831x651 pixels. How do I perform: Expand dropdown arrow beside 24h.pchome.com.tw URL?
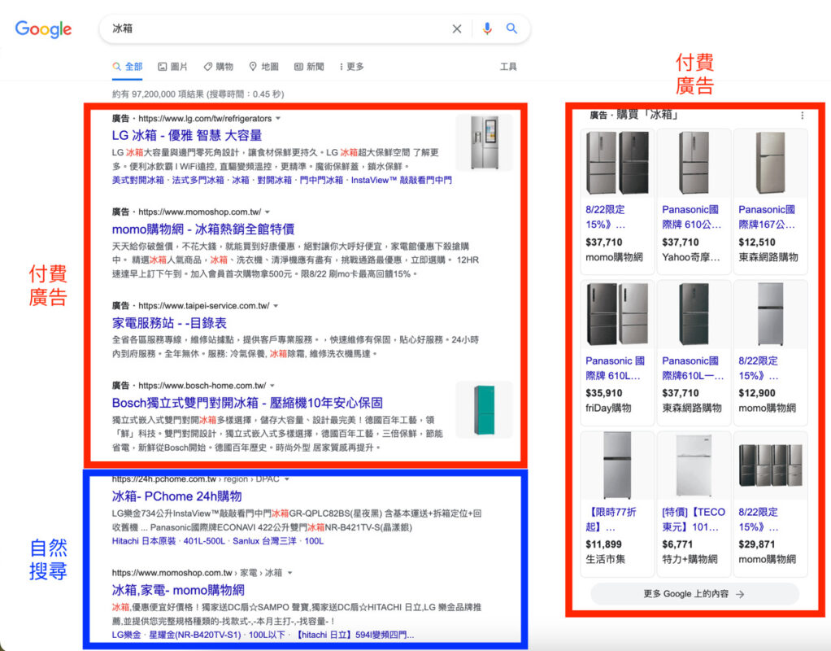pyautogui.click(x=287, y=479)
